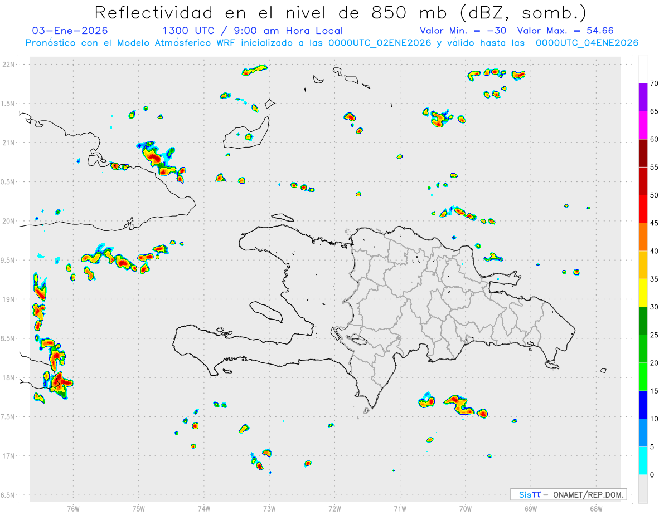Click the dark maroon 55-60 dBZ colorbar segment
The image size is (669, 516).
click(643, 153)
